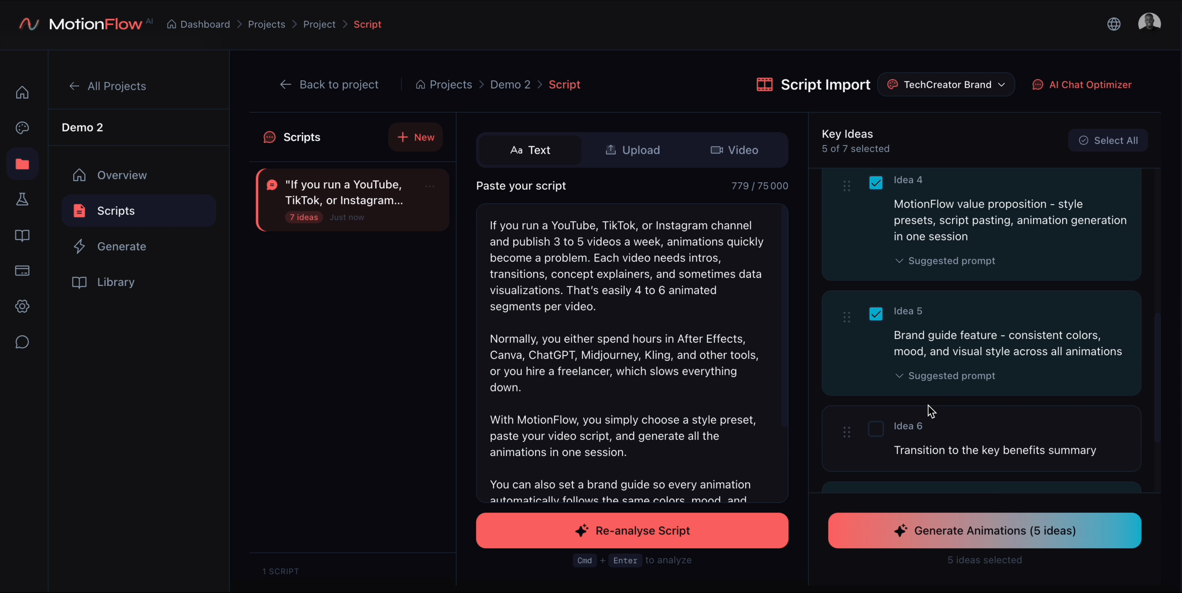Click the globe language icon
1182x593 pixels.
click(x=1114, y=24)
